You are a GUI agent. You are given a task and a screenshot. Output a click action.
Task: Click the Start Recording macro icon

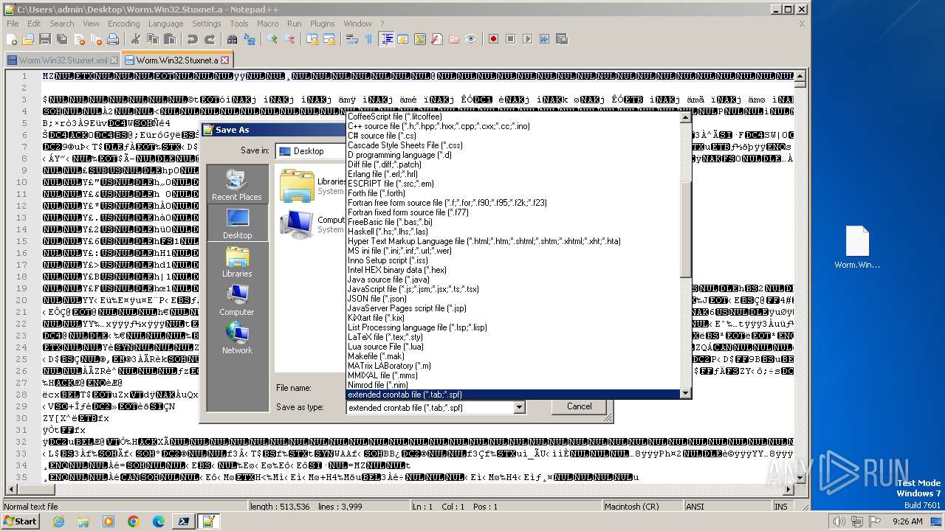[494, 39]
